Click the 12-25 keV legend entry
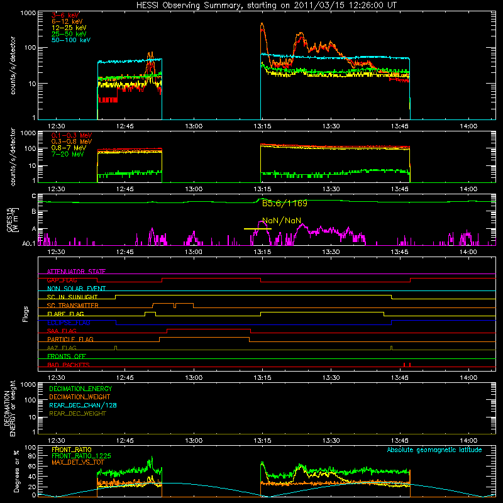503x503 pixels. click(69, 28)
